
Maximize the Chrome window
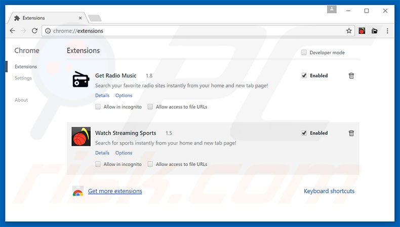(x=367, y=11)
